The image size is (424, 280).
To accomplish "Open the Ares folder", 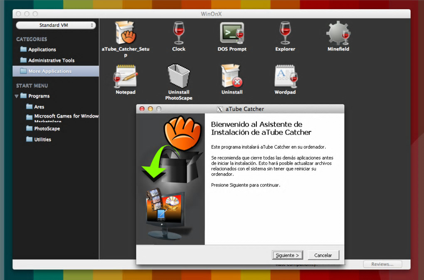I will [x=56, y=107].
